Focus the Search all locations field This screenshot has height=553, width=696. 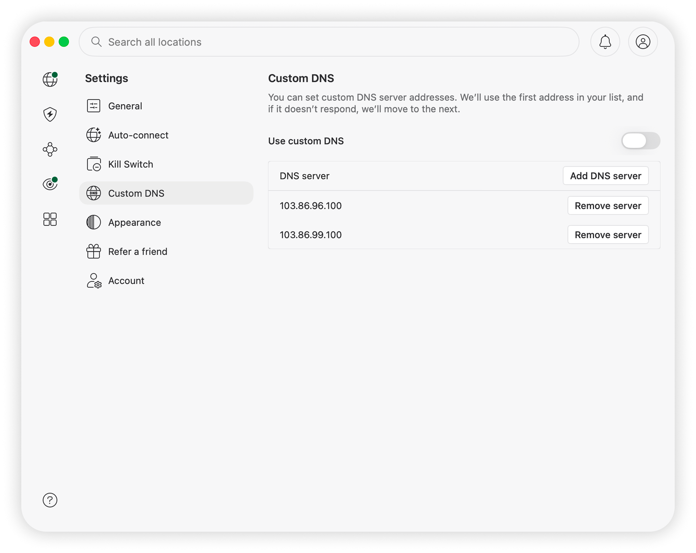pos(329,42)
